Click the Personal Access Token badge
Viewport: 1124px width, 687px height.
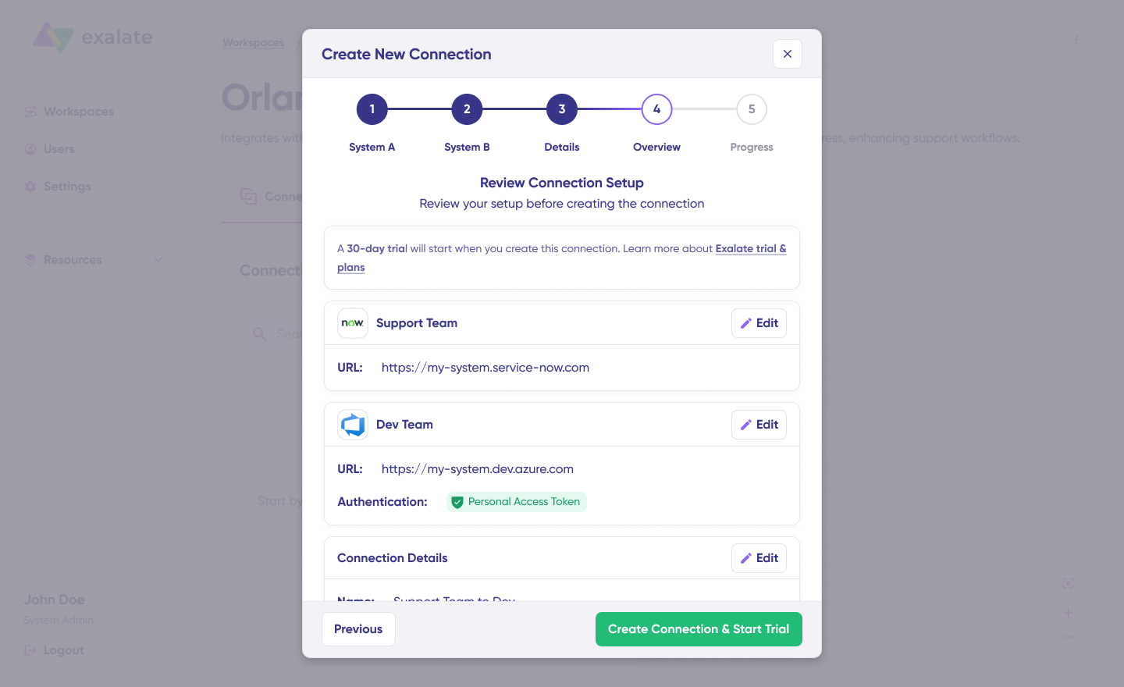[517, 502]
